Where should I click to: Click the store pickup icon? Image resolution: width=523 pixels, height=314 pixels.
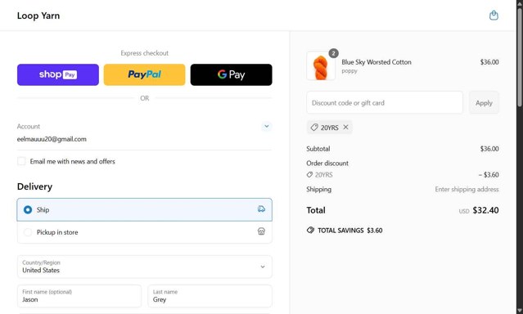tap(262, 231)
